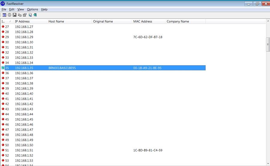The height and width of the screenshot is (166, 270).
Task: Sort by the Host Name column header
Action: click(x=69, y=21)
